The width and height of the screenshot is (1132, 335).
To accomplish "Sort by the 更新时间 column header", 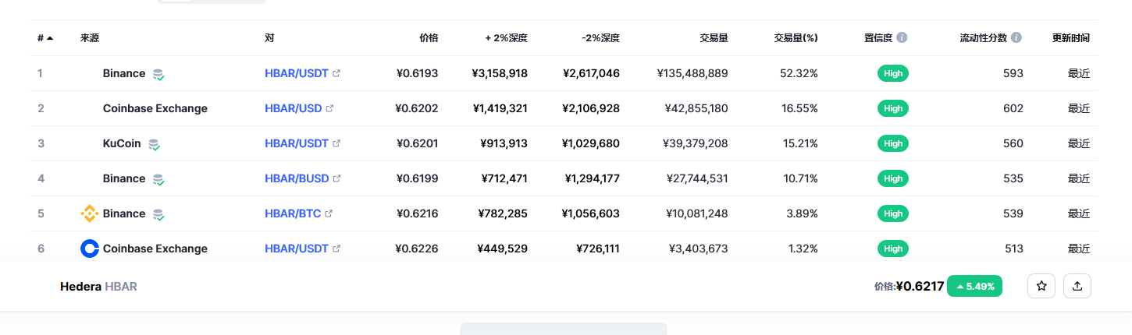I will point(1071,37).
